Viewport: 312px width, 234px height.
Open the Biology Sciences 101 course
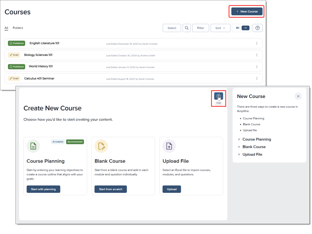[x=38, y=55]
